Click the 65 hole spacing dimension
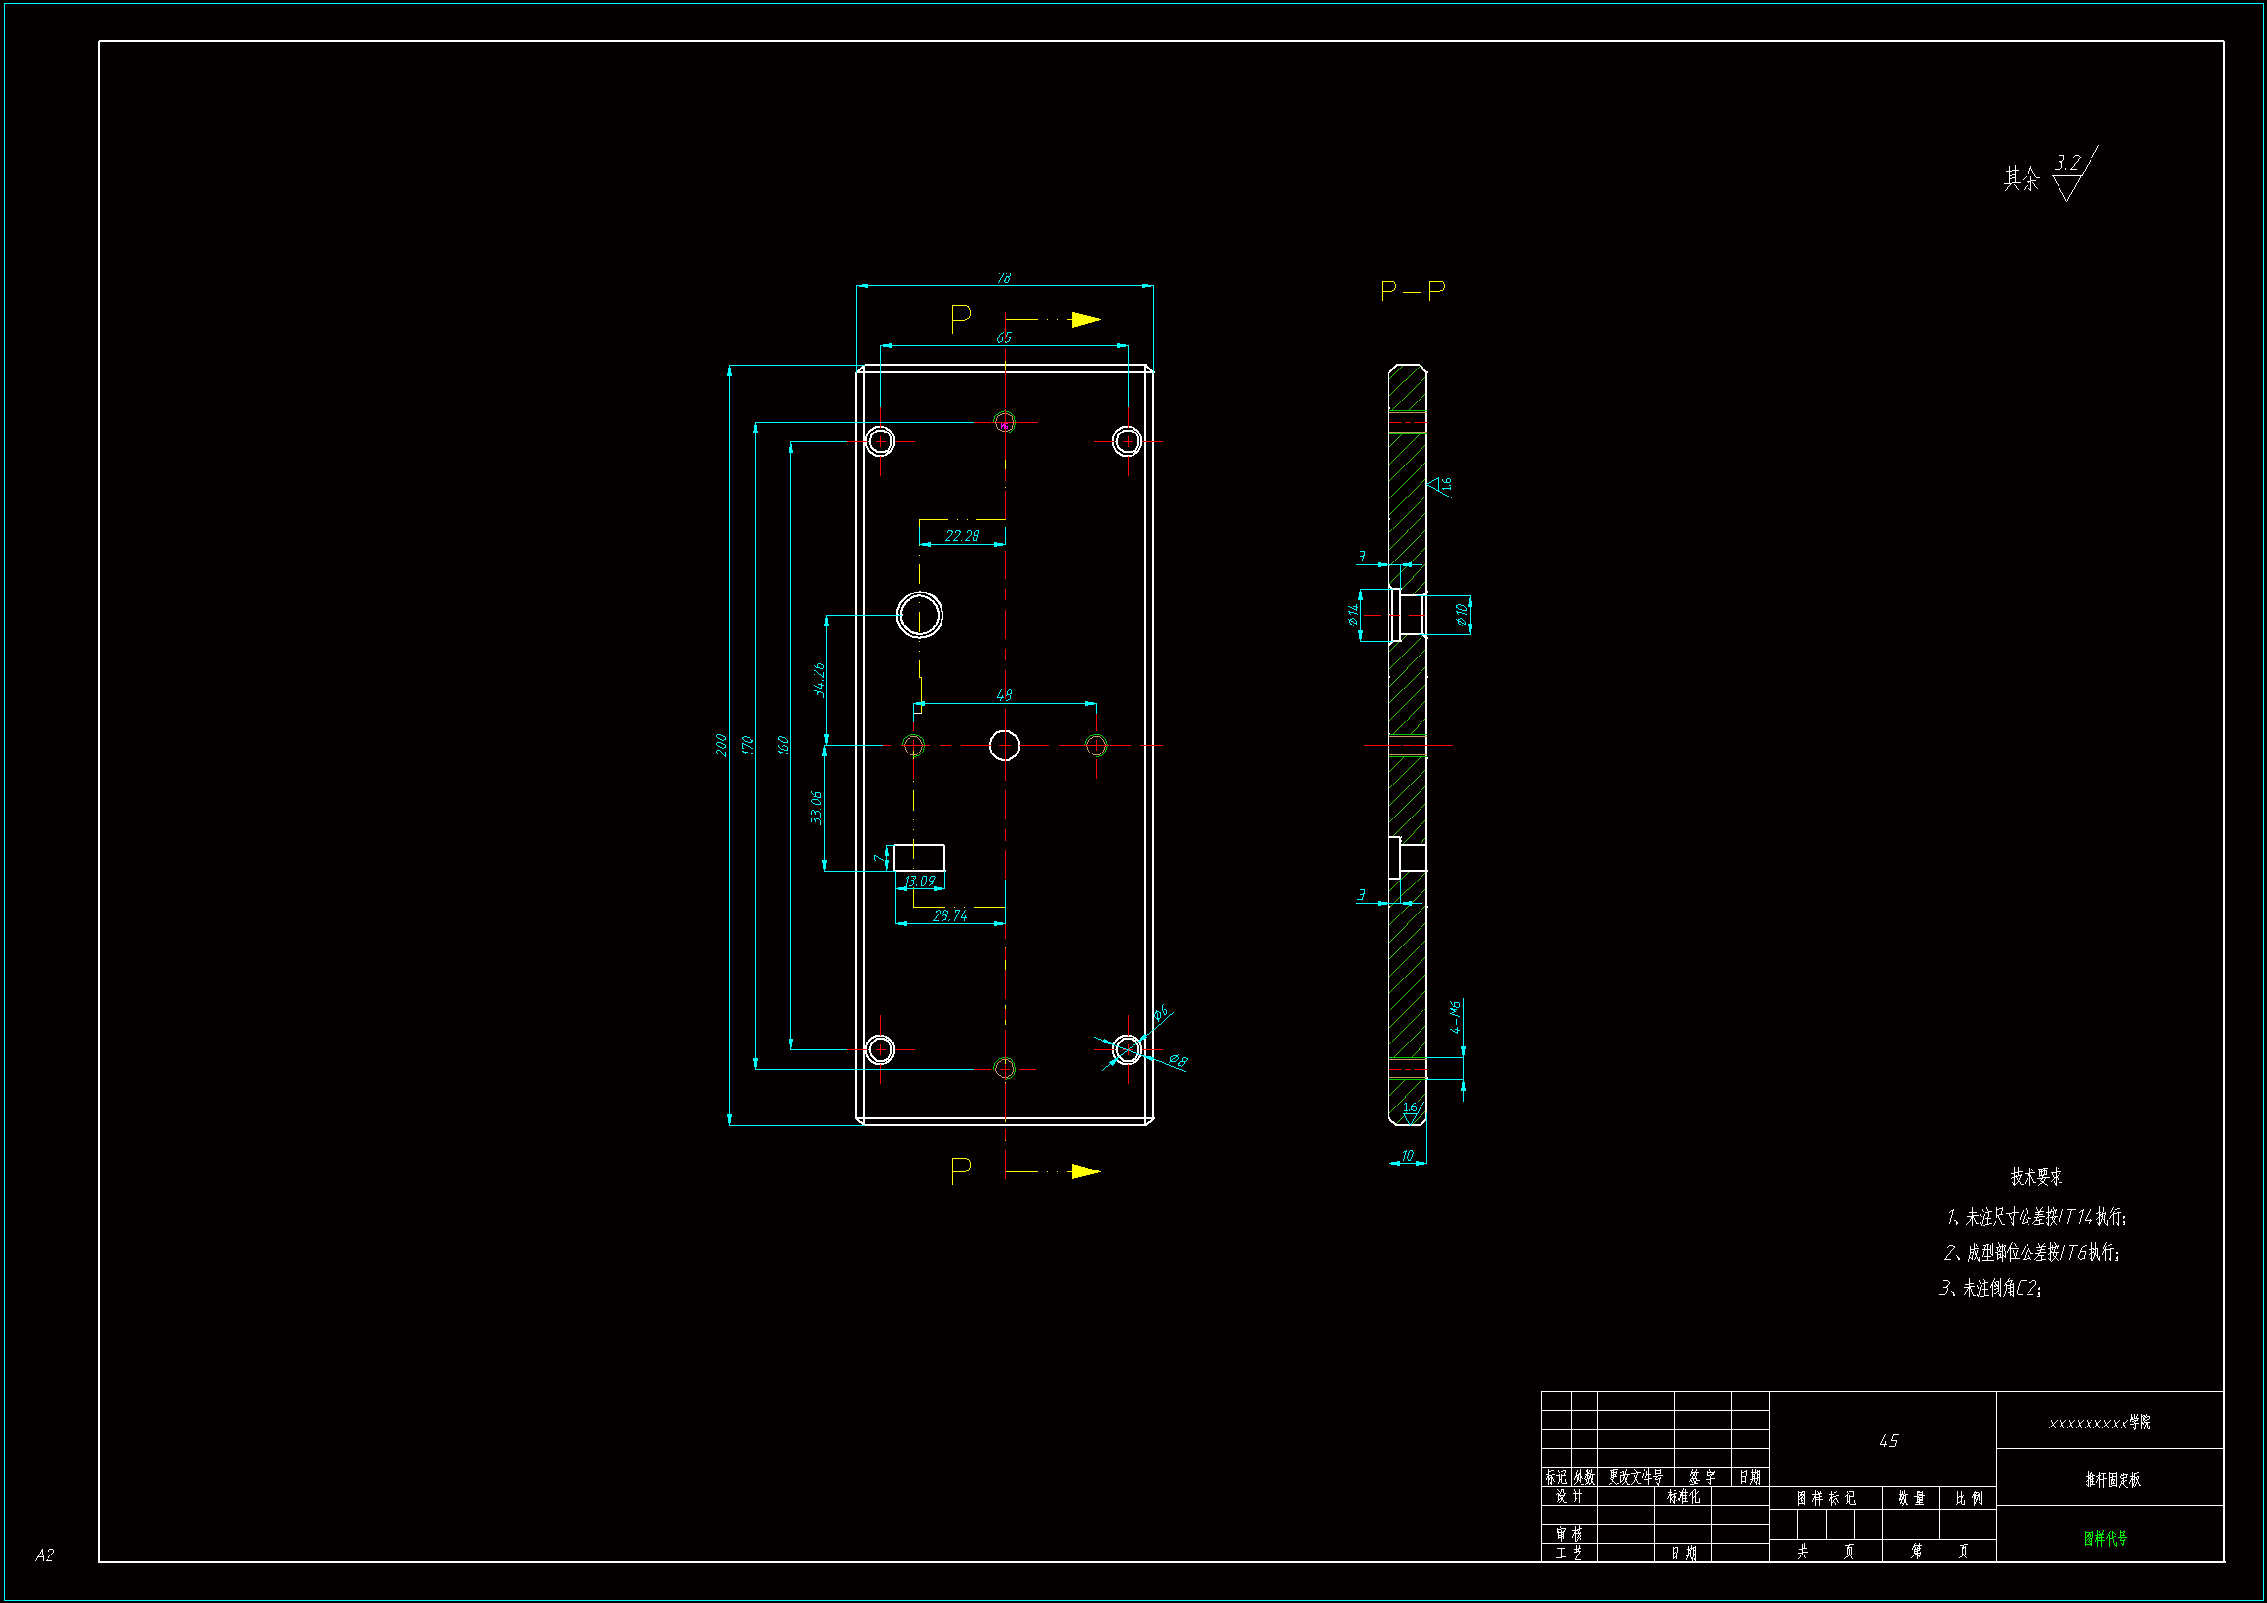Image resolution: width=2267 pixels, height=1603 pixels. (1004, 337)
